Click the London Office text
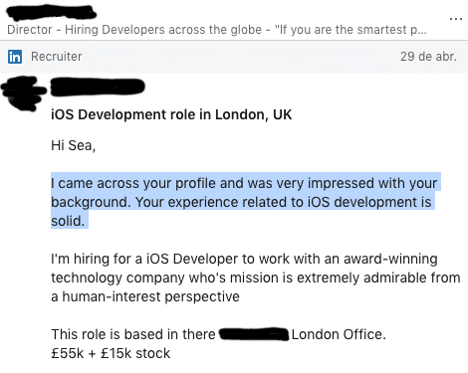The height and width of the screenshot is (373, 468). (x=339, y=334)
